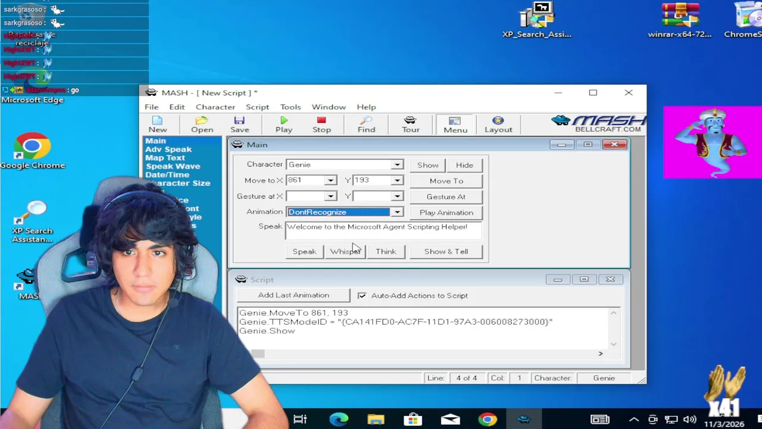Expand the Move to X dropdown
The height and width of the screenshot is (429, 762).
[x=330, y=180]
